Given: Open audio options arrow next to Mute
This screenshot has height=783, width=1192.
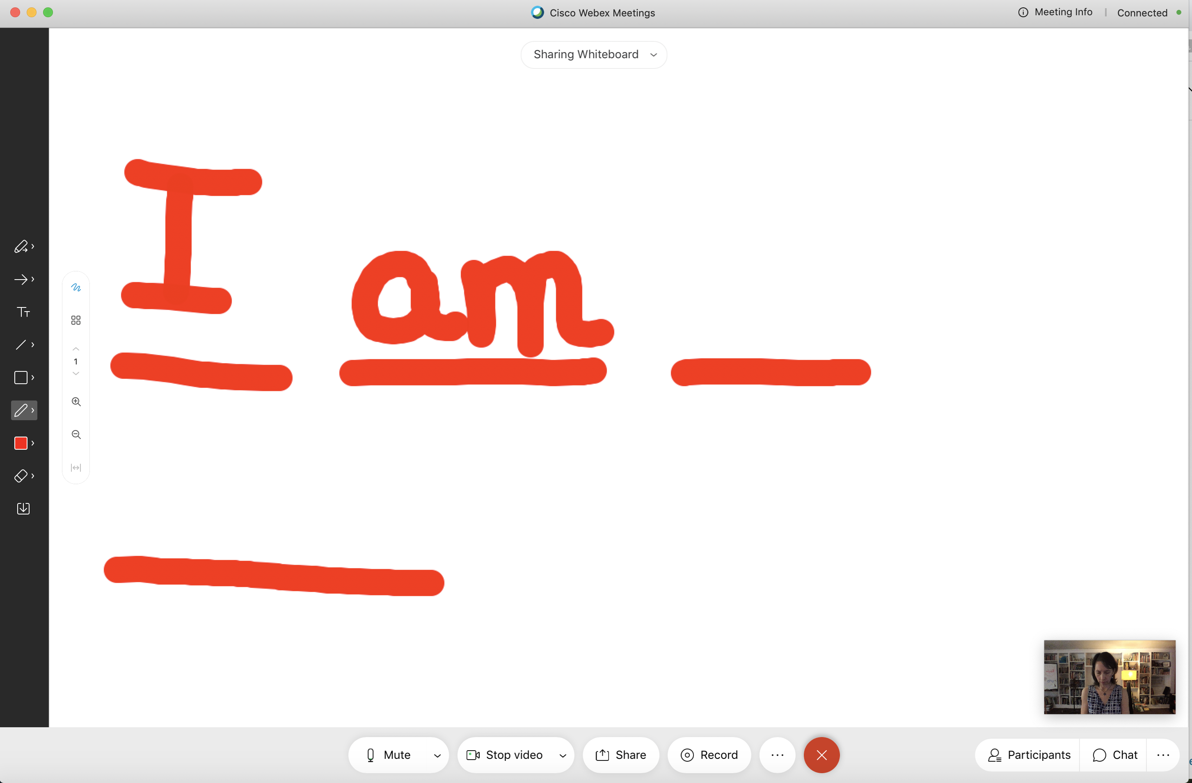Looking at the screenshot, I should pos(437,756).
